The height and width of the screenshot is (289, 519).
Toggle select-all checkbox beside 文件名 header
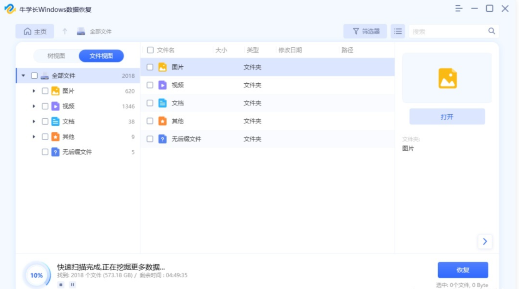150,50
